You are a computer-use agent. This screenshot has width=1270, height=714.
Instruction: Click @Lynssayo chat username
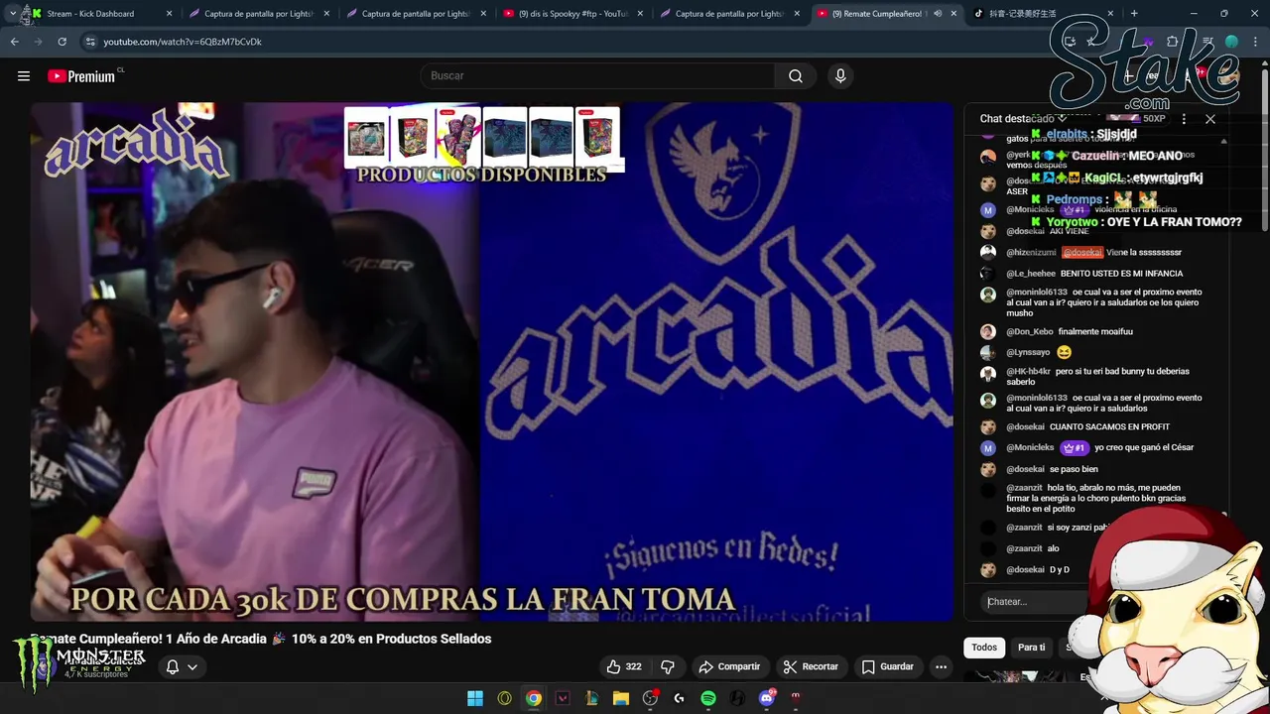[x=1028, y=352]
